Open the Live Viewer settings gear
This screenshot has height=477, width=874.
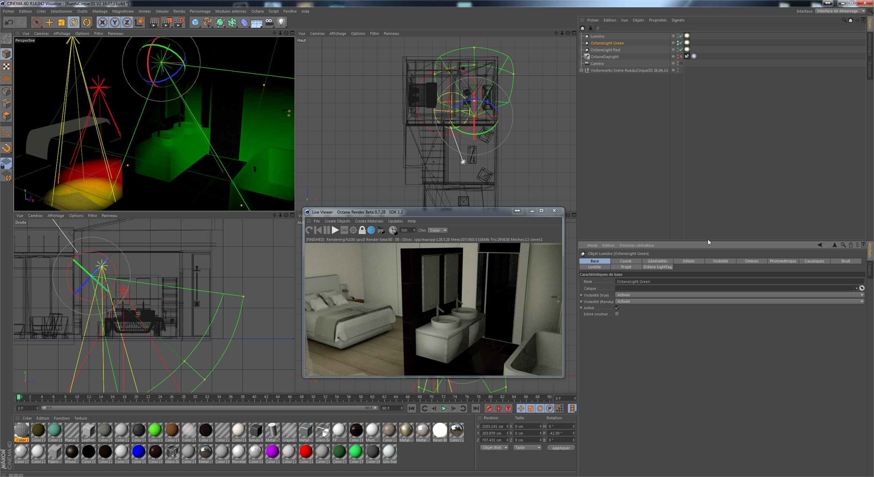(x=353, y=230)
